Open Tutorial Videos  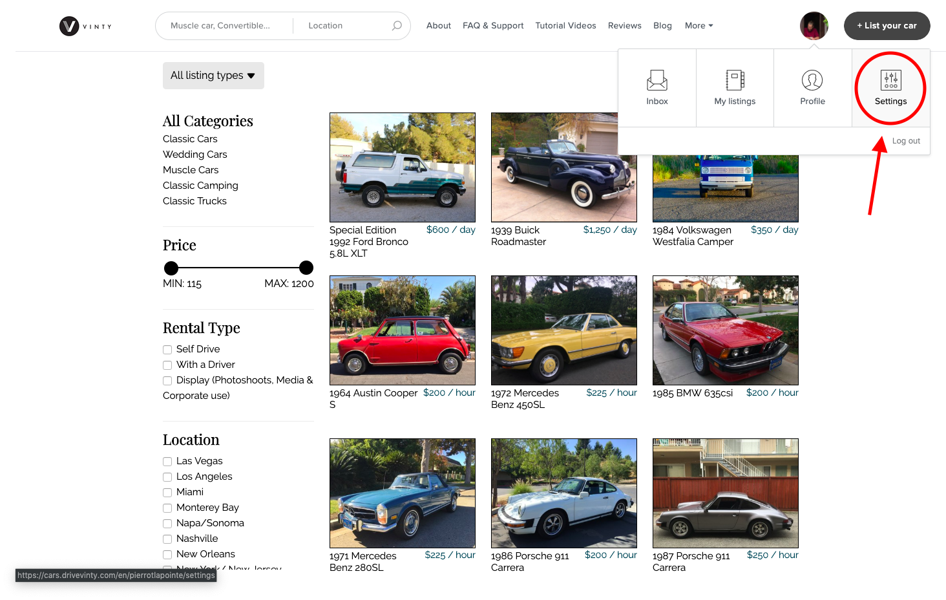coord(565,26)
